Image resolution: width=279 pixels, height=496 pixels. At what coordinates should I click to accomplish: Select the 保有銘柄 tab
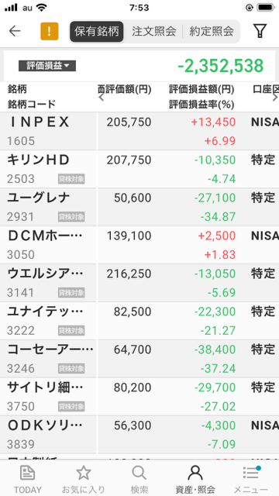tap(97, 31)
